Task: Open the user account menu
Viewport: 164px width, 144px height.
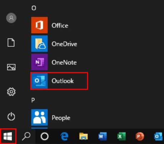Action: 11,18
